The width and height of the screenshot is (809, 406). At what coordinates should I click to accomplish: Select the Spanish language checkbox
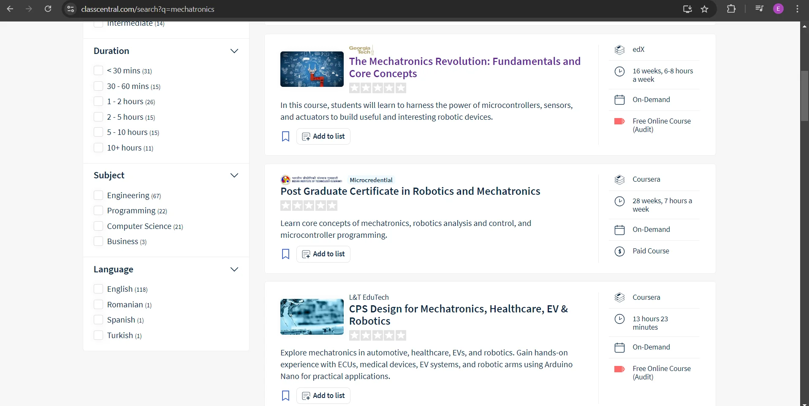coord(98,320)
